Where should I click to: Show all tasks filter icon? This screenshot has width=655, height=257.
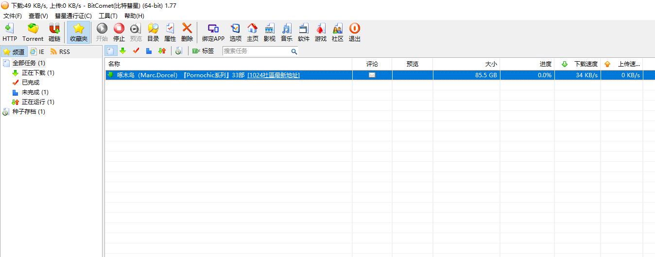(111, 51)
